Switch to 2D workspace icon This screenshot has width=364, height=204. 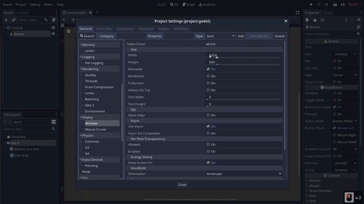click(162, 5)
